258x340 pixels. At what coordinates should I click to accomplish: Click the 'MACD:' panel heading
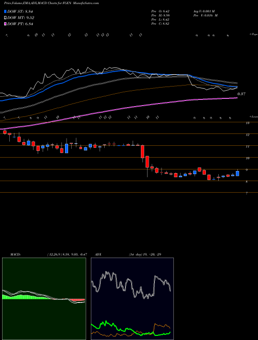15,254
